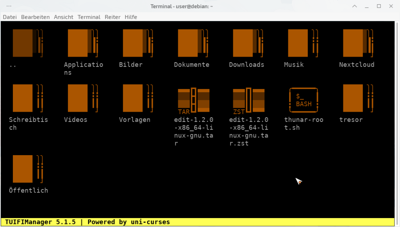The image size is (400, 227).
Task: Click the Hilfe menu item
Action: [x=131, y=17]
